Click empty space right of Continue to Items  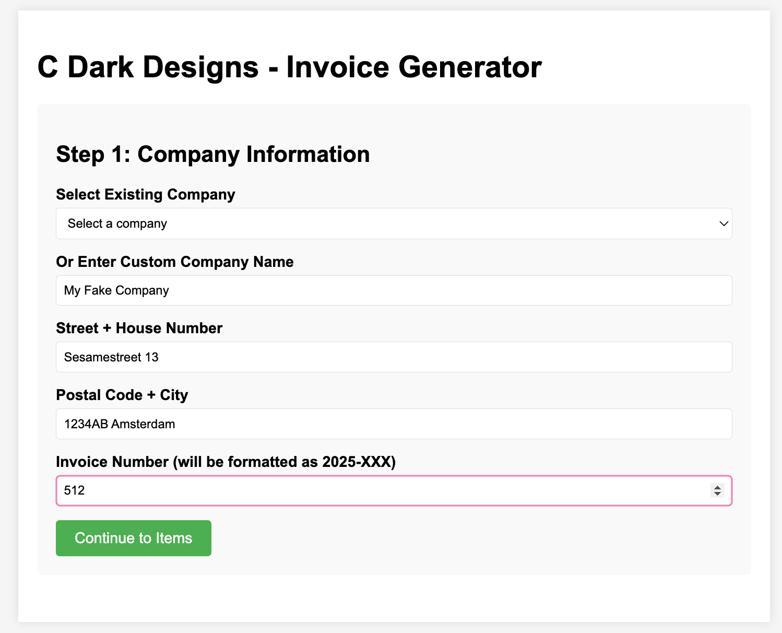(470, 538)
